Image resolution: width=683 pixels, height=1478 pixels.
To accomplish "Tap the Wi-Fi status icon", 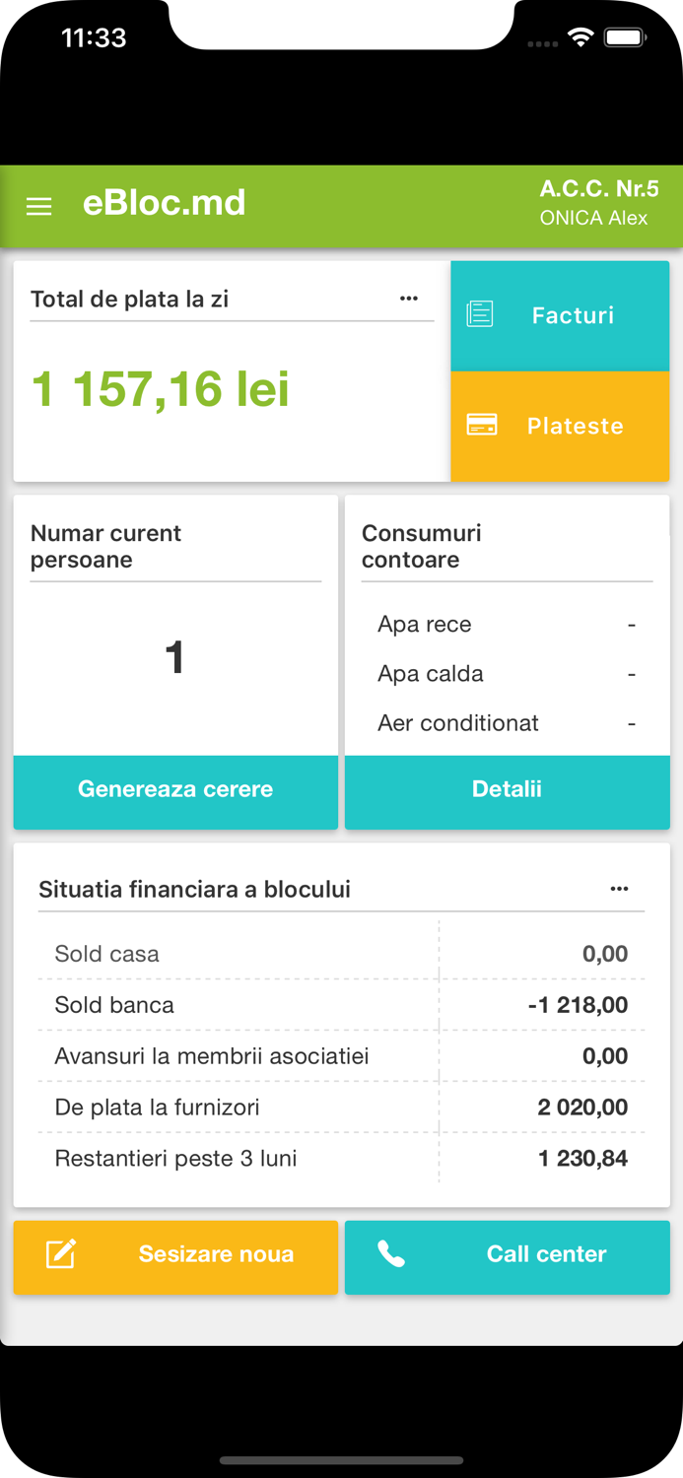I will [581, 38].
